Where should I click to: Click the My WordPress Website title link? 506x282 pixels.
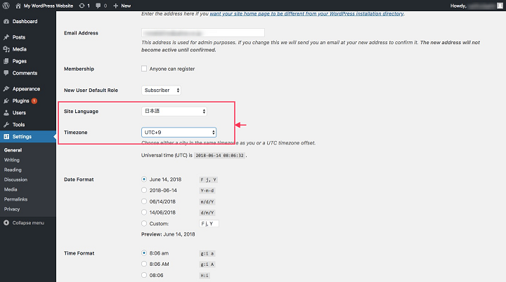(x=48, y=6)
